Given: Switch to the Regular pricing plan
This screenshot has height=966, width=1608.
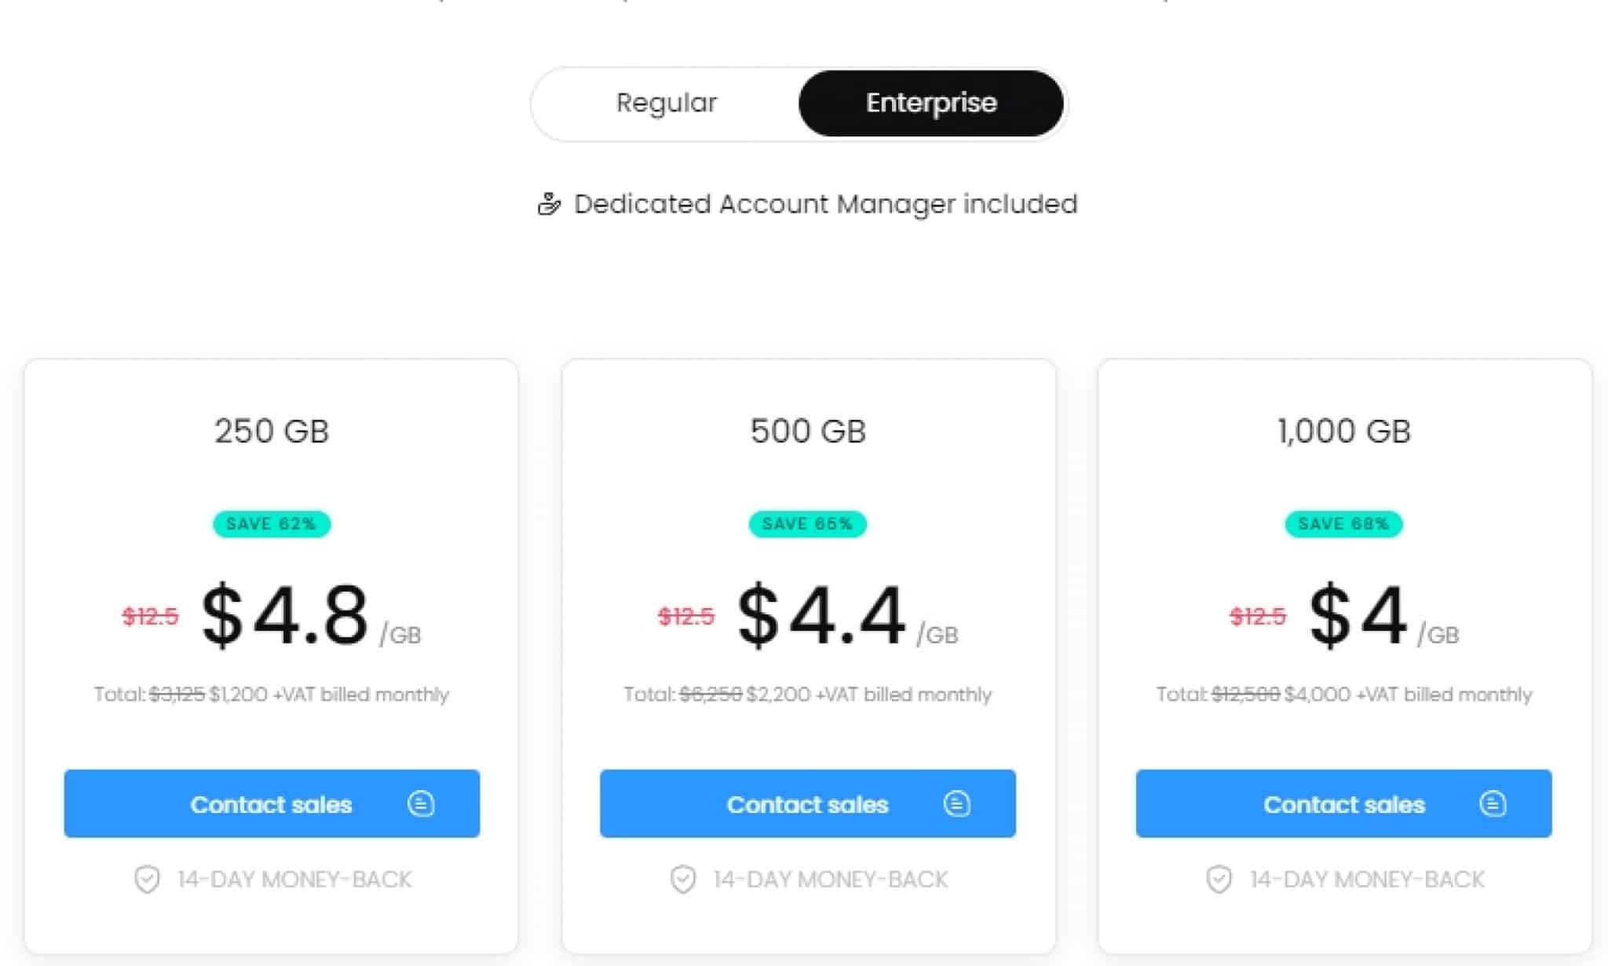Looking at the screenshot, I should (667, 103).
